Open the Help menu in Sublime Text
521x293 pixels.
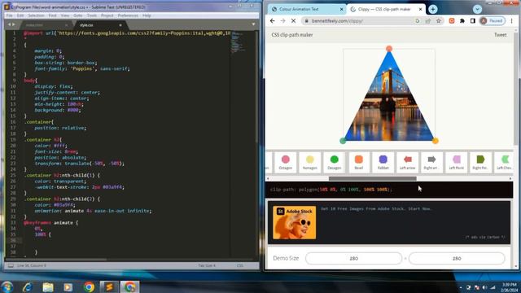(147, 15)
